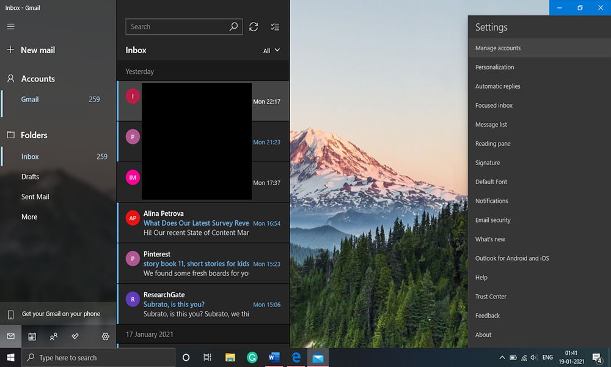Compose with New mail button

(59, 50)
